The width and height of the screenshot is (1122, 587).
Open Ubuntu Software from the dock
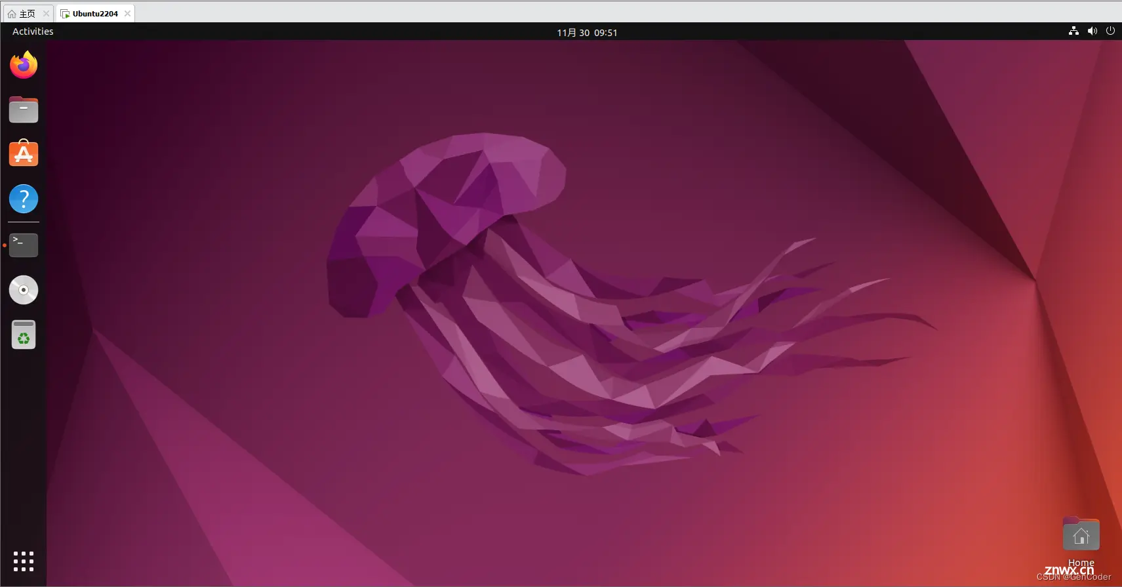24,153
